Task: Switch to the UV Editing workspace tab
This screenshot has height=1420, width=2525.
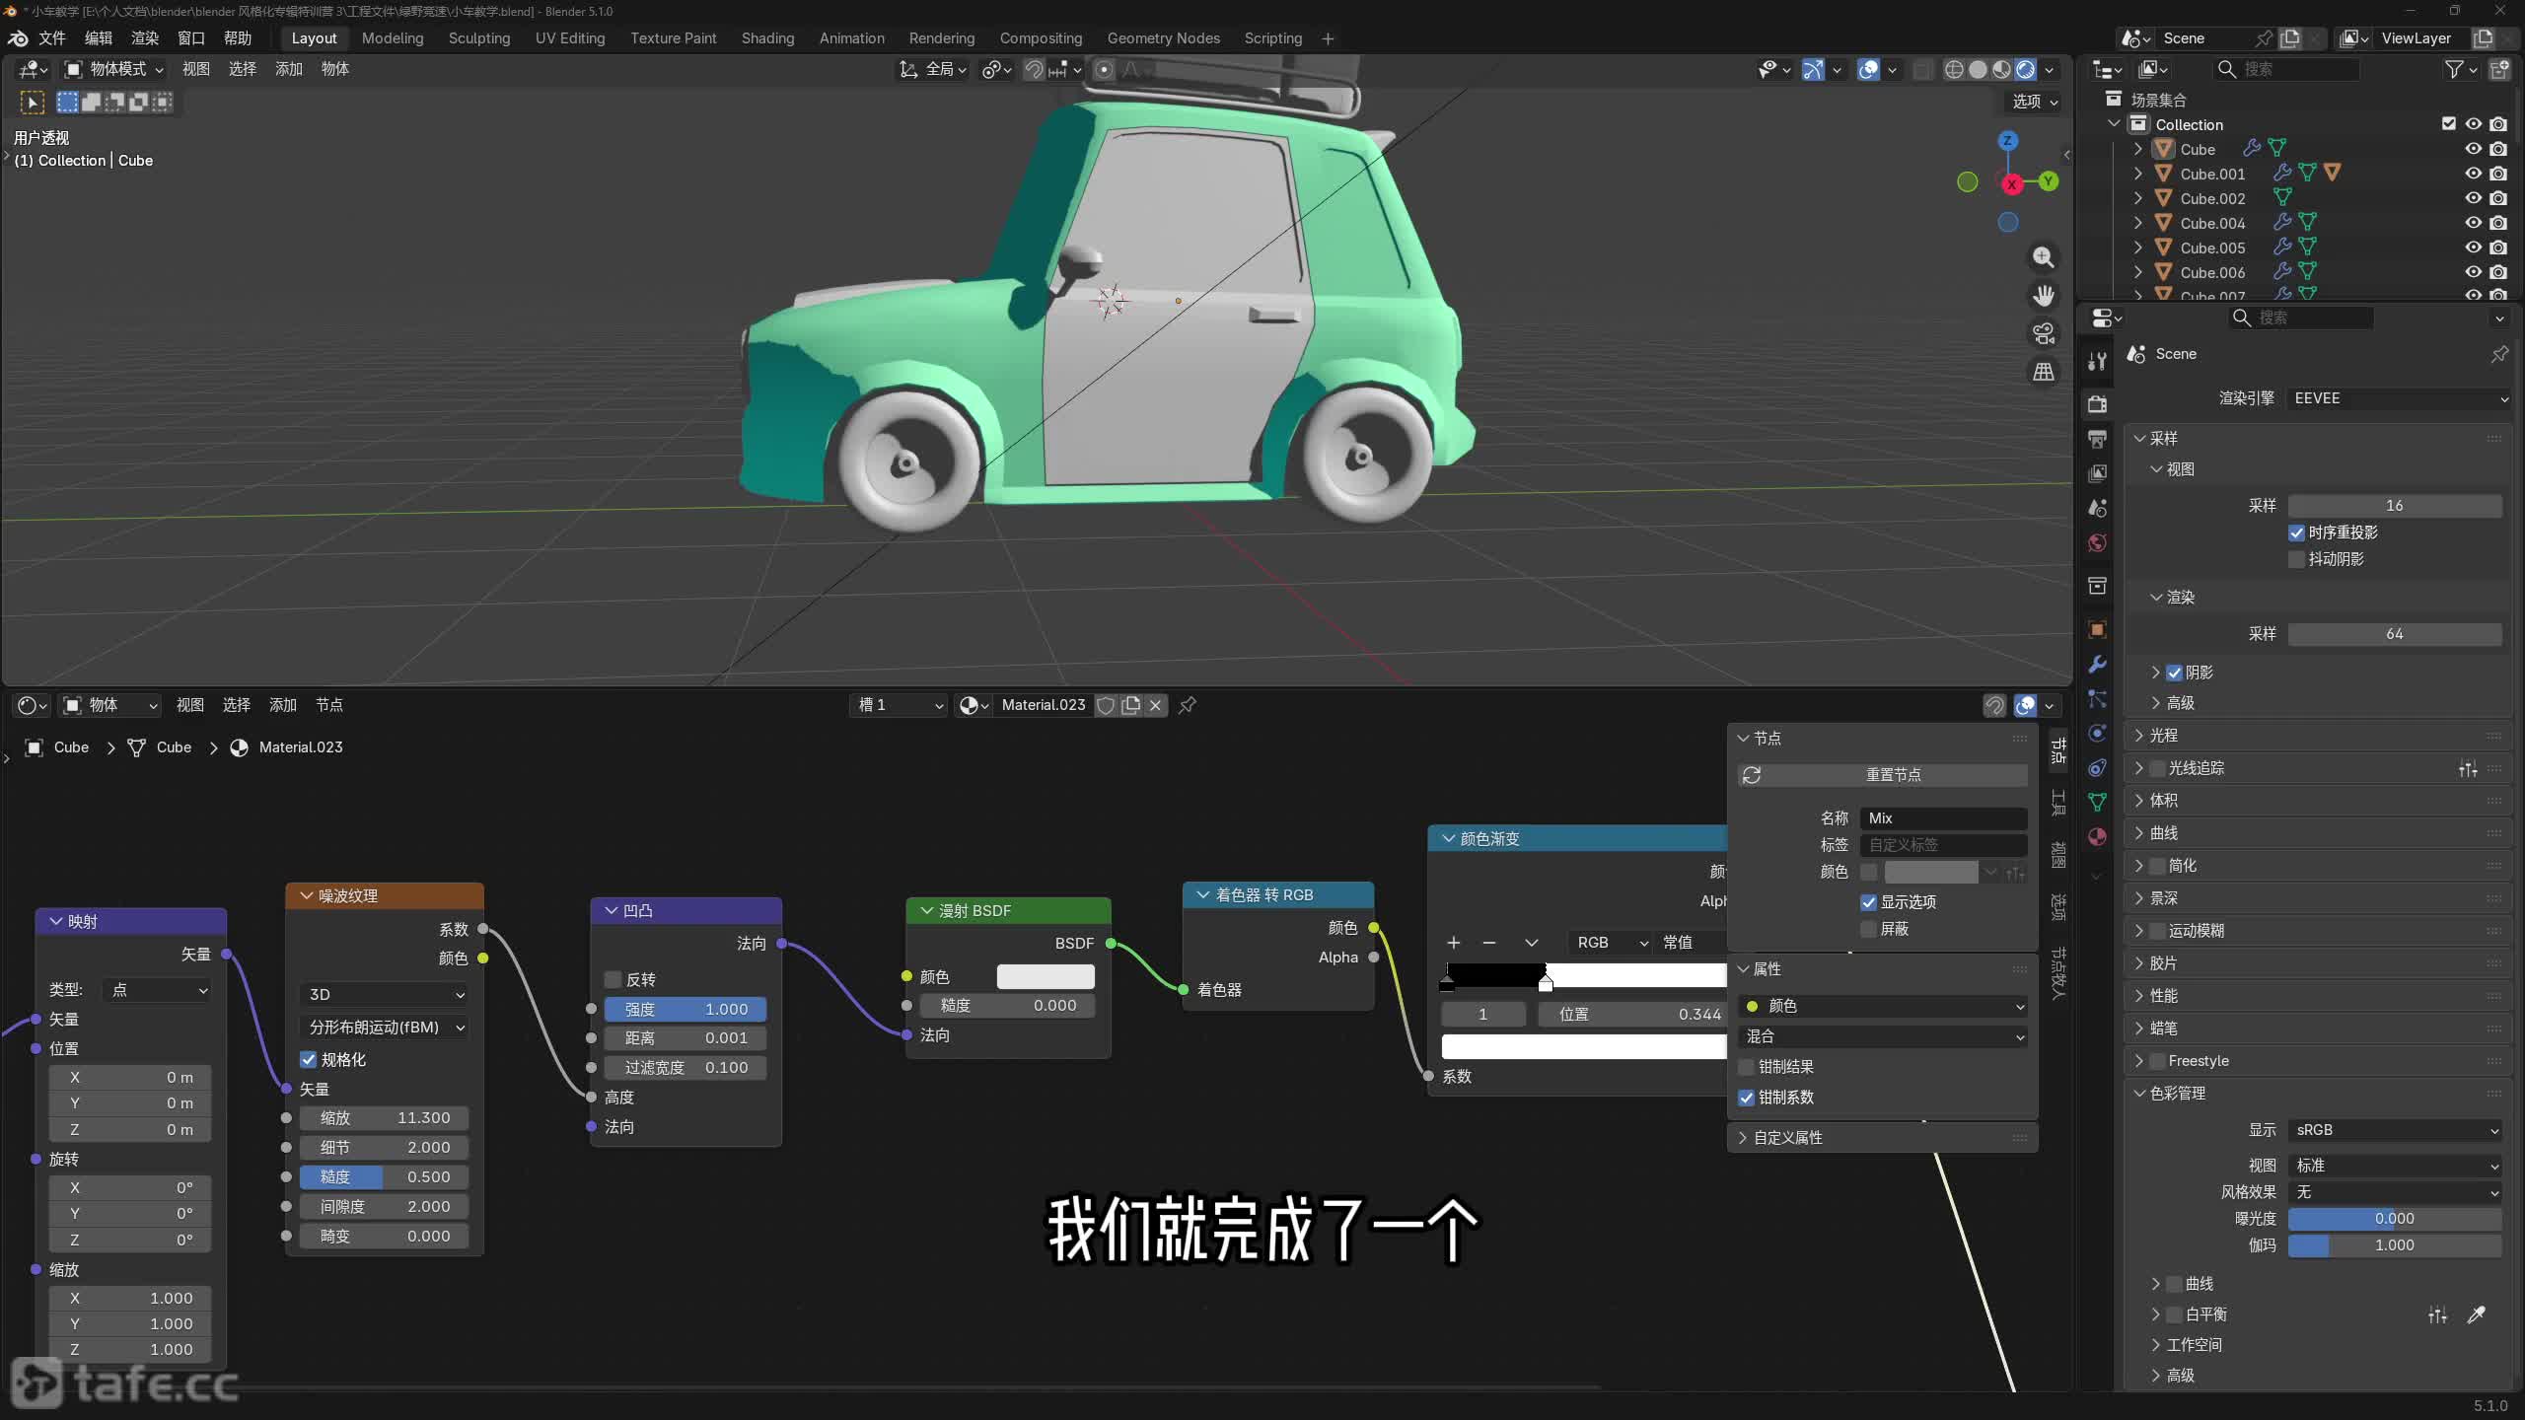Action: point(570,38)
